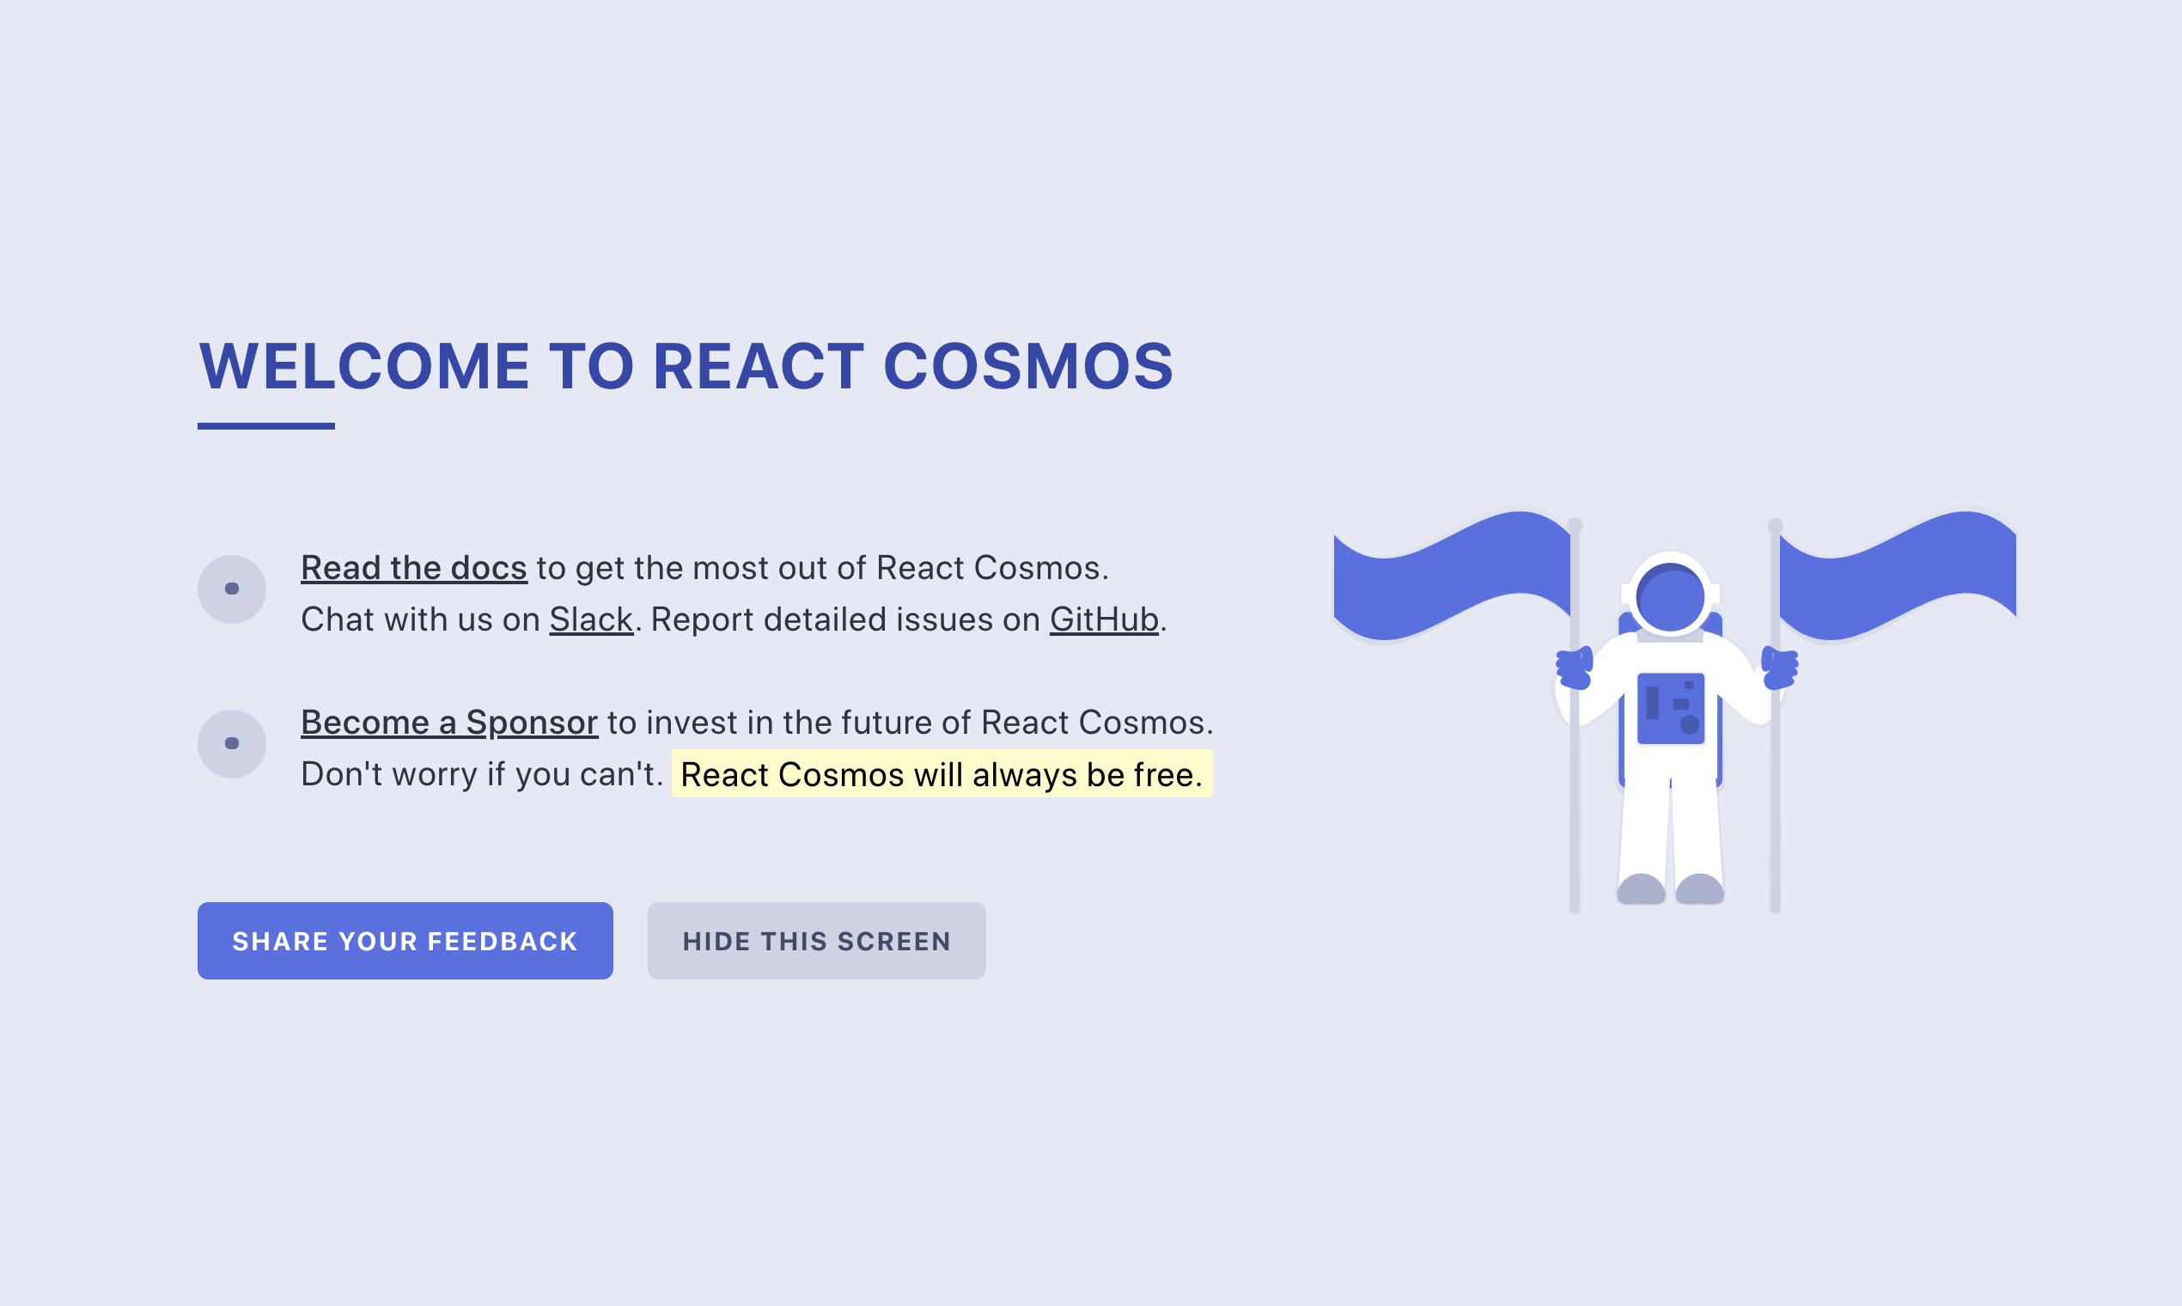Click the bullet icon beside Become a Sponsor
The height and width of the screenshot is (1306, 2182).
point(231,743)
